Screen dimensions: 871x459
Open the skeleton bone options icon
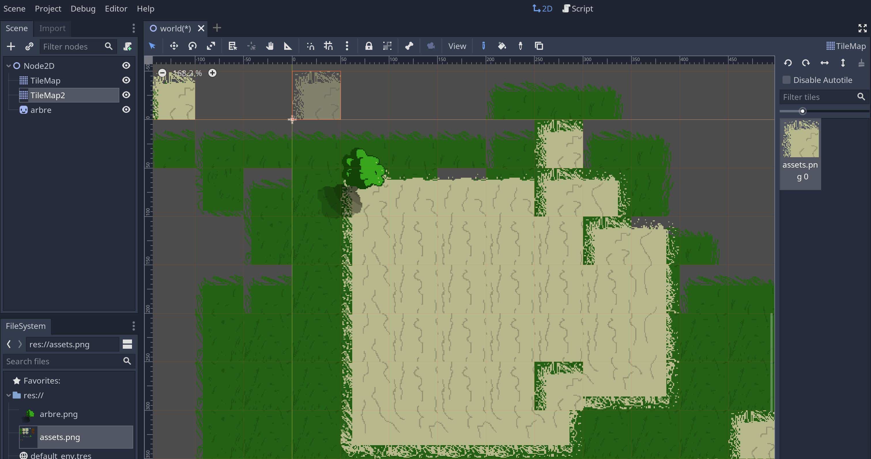pyautogui.click(x=409, y=46)
